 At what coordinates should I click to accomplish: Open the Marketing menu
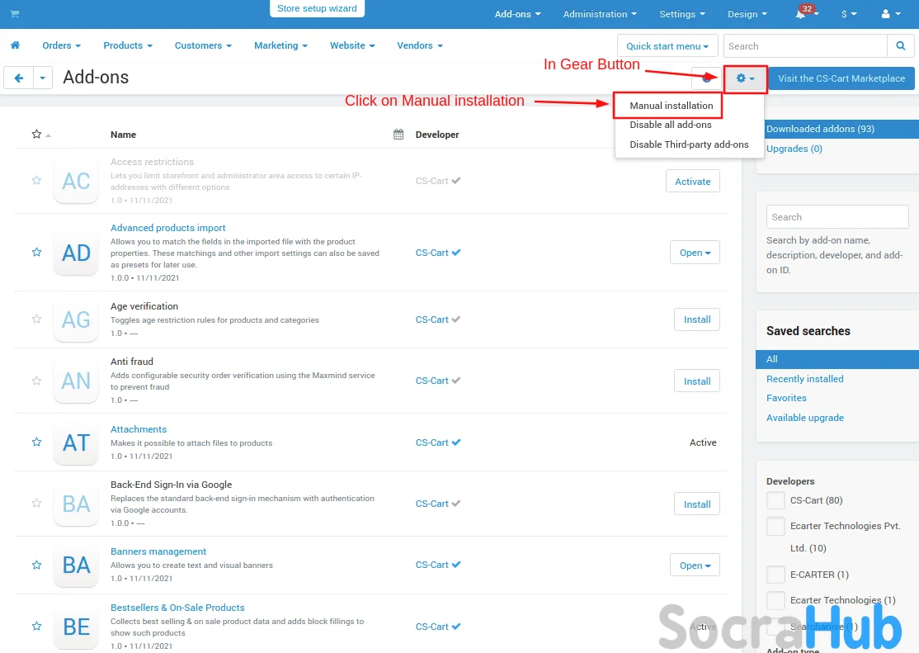pos(280,45)
